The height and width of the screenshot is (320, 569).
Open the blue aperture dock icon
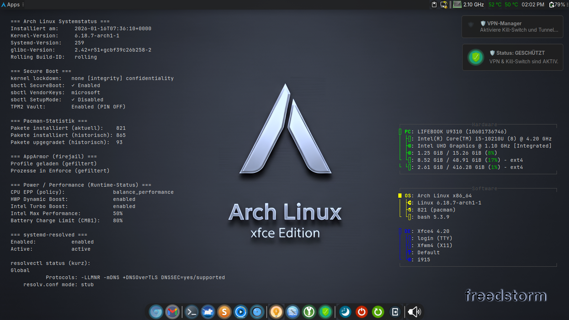(x=257, y=312)
